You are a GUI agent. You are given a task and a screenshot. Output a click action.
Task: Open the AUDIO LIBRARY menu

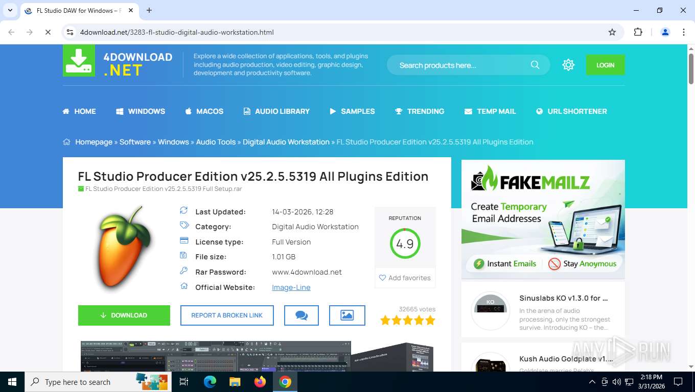[276, 111]
